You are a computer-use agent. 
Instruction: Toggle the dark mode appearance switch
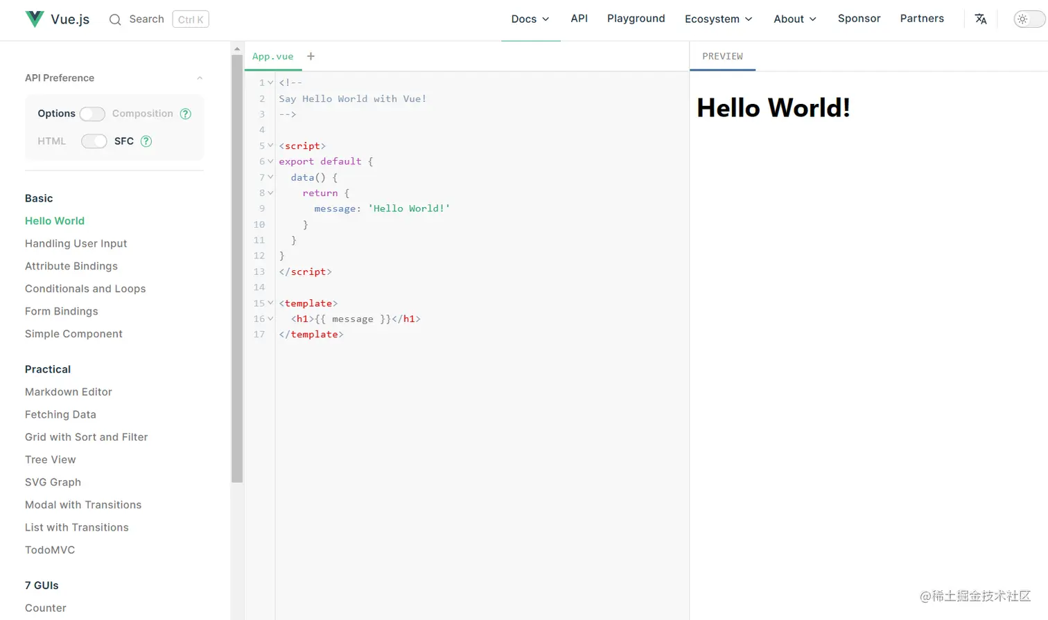click(x=1029, y=19)
